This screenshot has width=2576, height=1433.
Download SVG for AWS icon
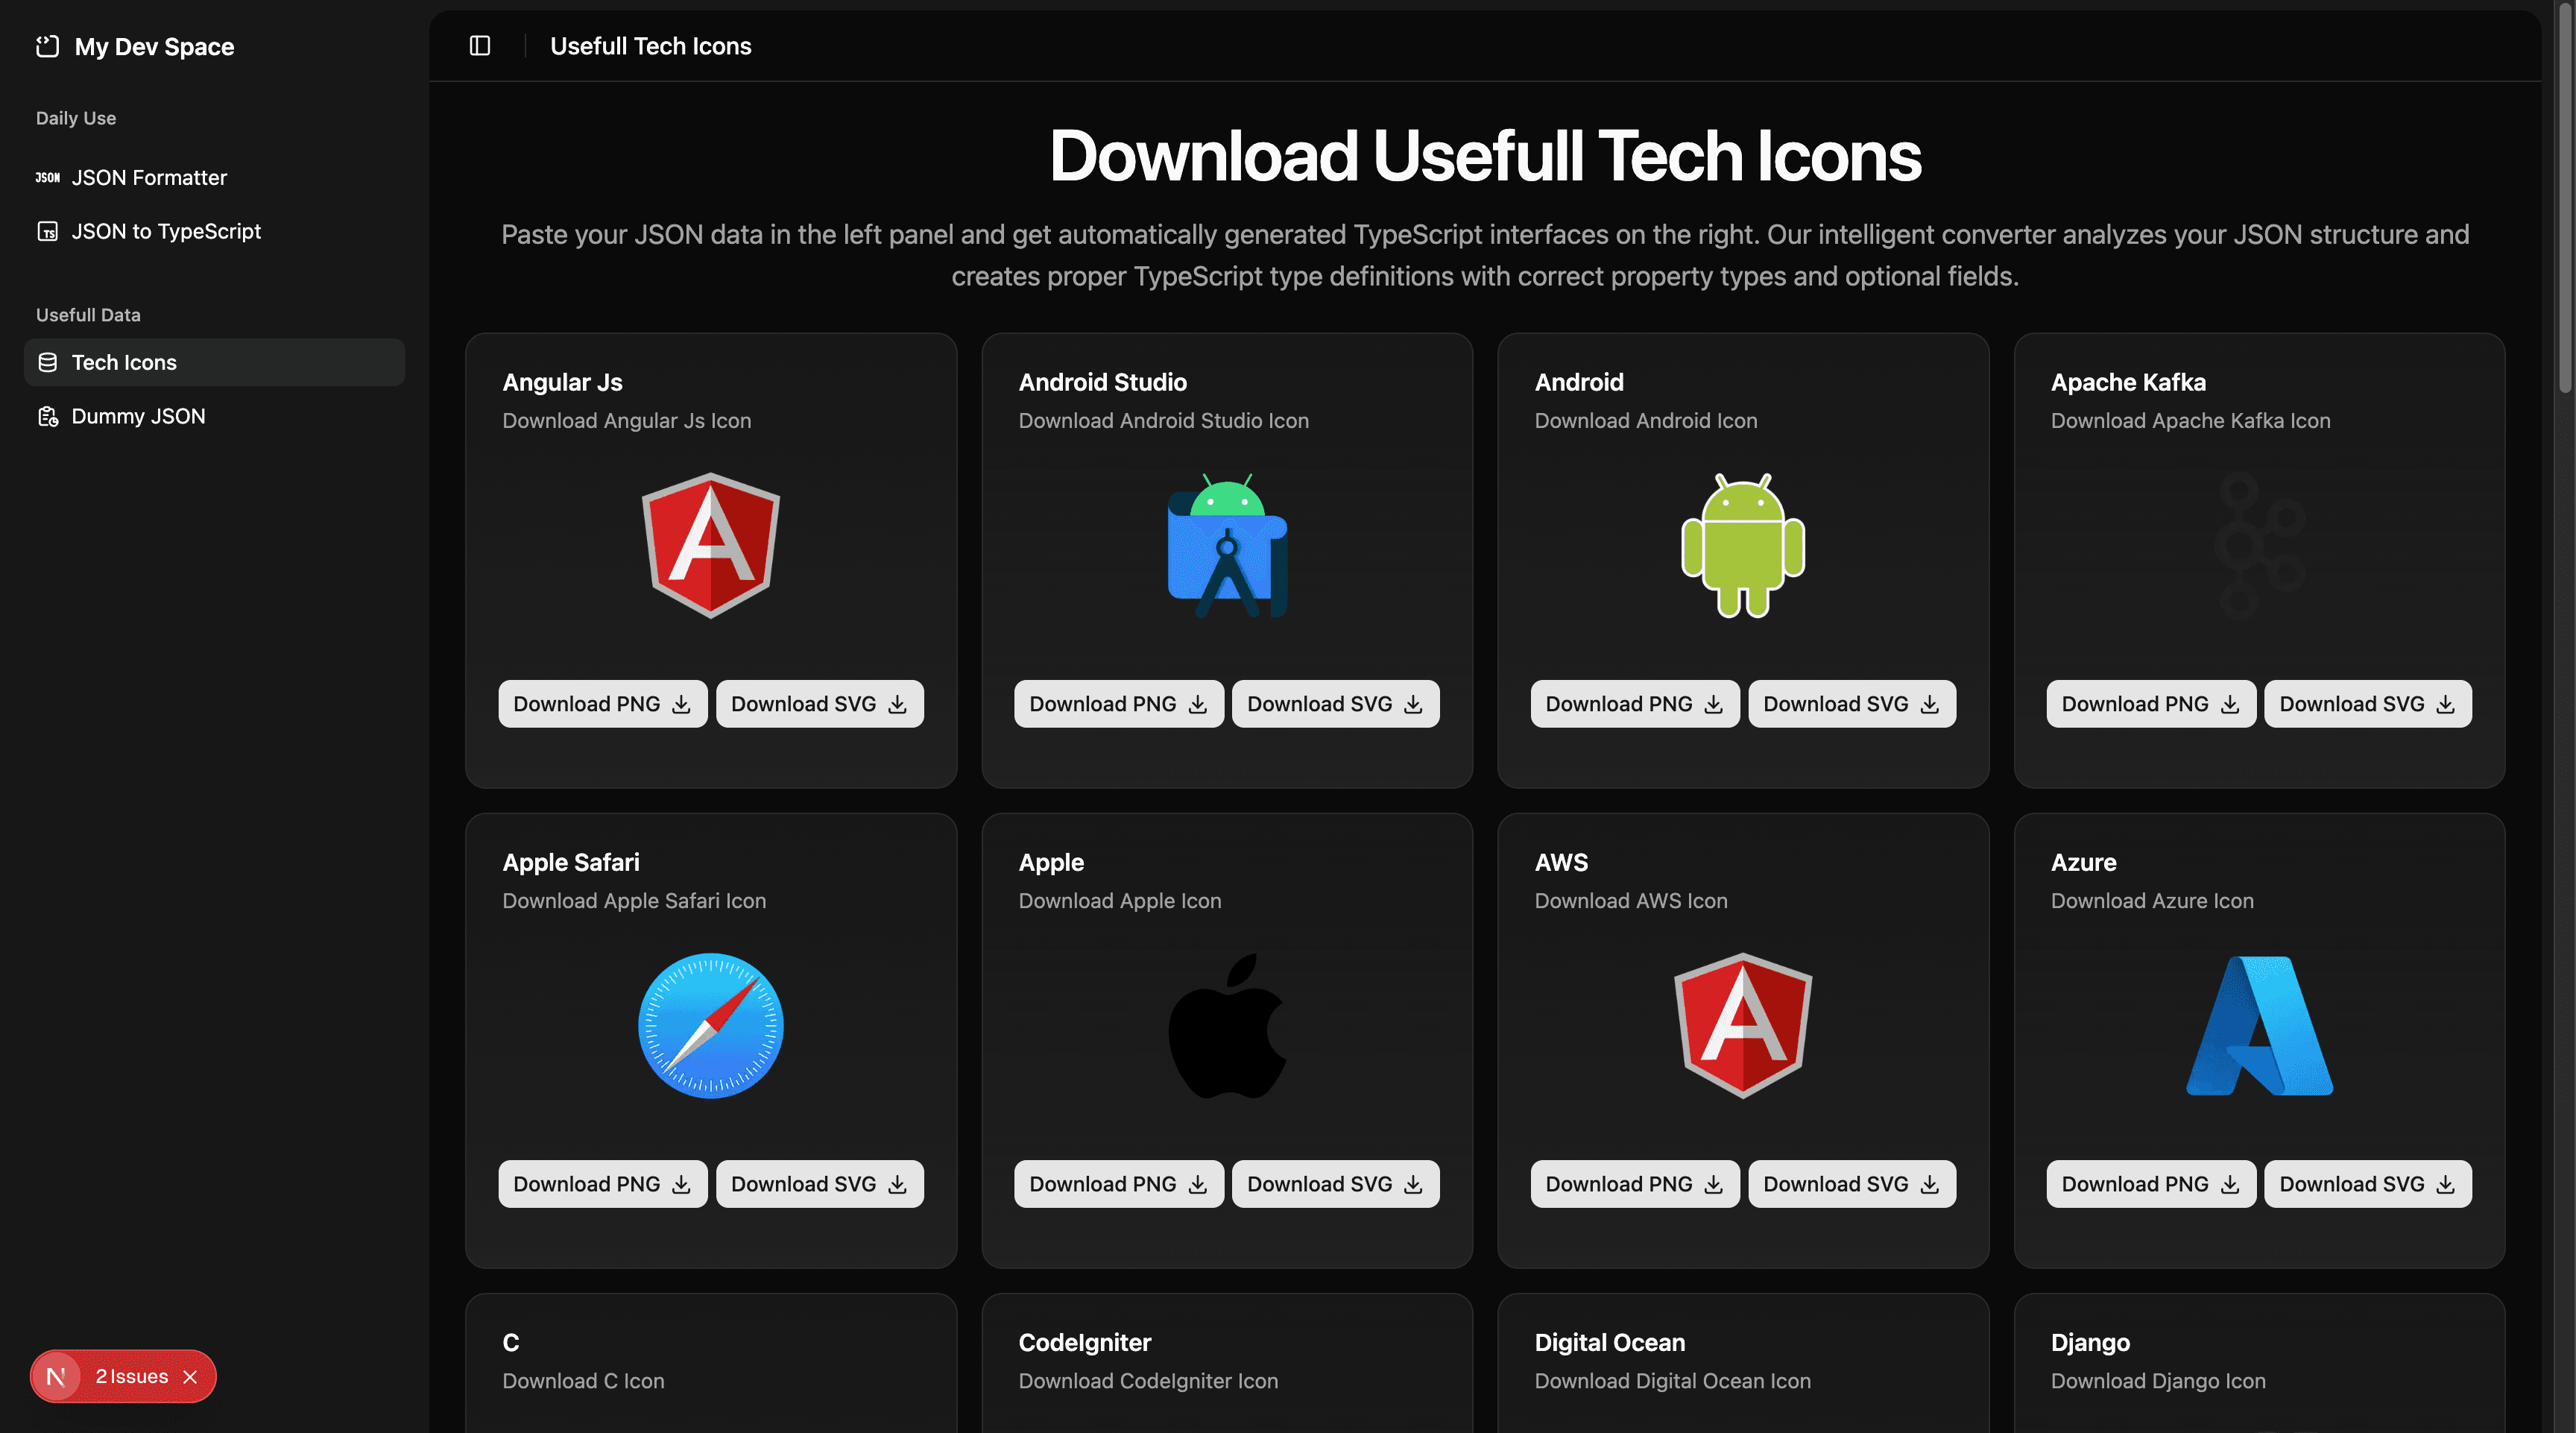[1851, 1183]
